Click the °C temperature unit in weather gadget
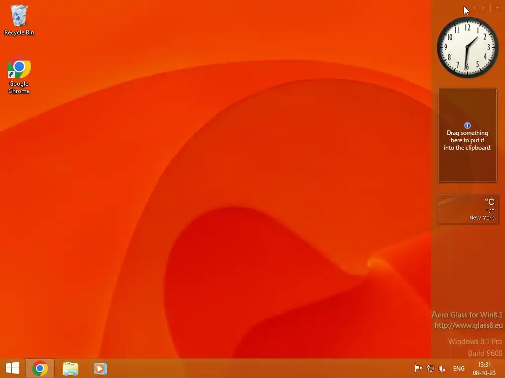Viewport: 505px width, 378px height. pyautogui.click(x=490, y=202)
